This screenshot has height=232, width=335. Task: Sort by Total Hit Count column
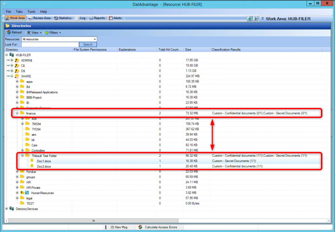tap(170, 49)
